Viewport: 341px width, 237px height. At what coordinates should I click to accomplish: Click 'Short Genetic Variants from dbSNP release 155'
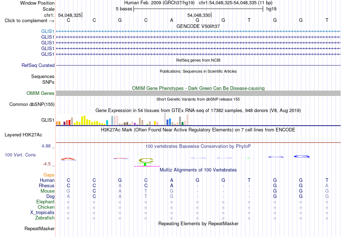pos(198,99)
